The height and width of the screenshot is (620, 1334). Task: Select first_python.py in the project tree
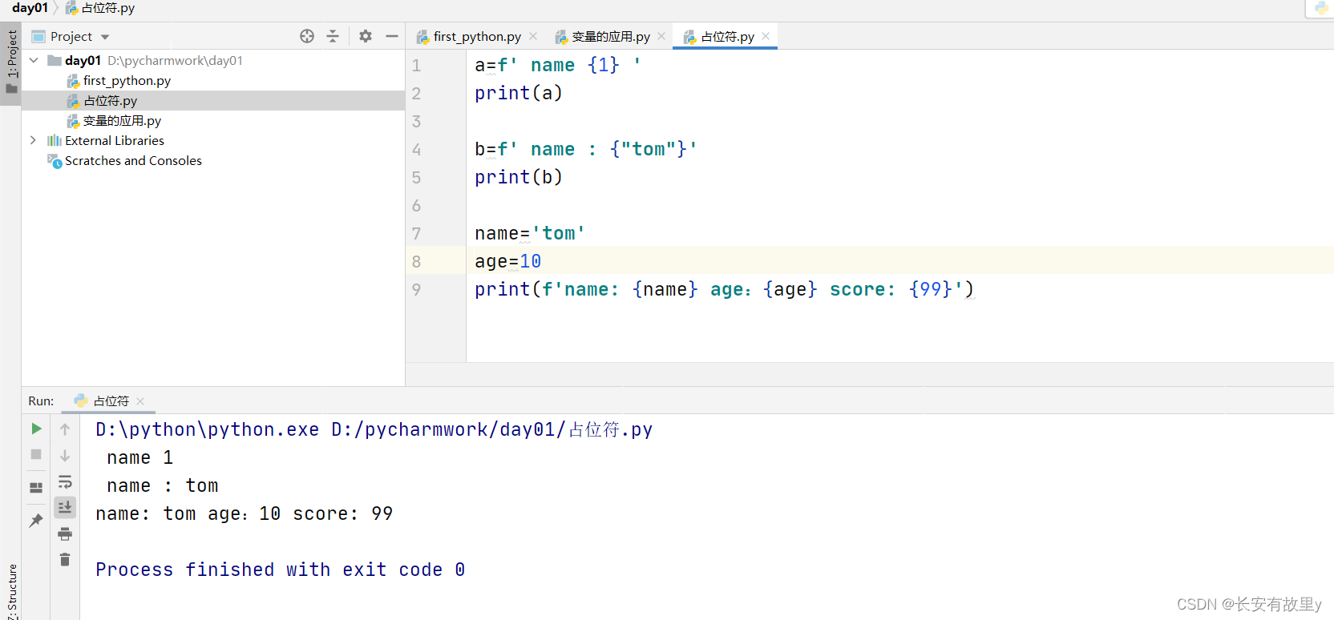(127, 80)
